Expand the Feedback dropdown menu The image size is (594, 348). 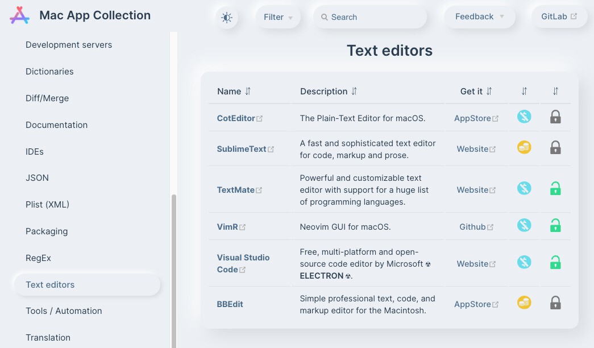pos(479,17)
